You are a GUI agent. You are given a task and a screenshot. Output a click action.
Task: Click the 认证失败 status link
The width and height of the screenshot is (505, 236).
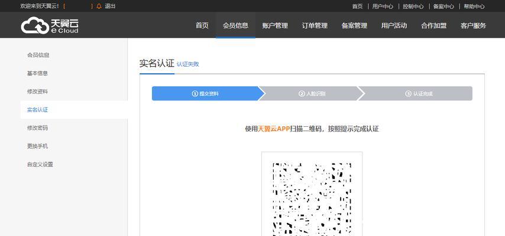click(188, 64)
